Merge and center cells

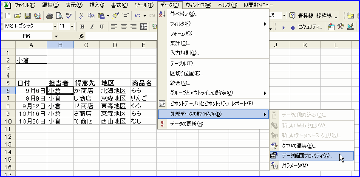point(144,27)
